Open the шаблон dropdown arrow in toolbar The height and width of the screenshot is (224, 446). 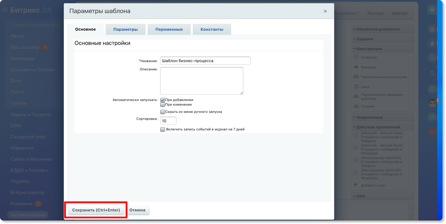click(x=358, y=13)
